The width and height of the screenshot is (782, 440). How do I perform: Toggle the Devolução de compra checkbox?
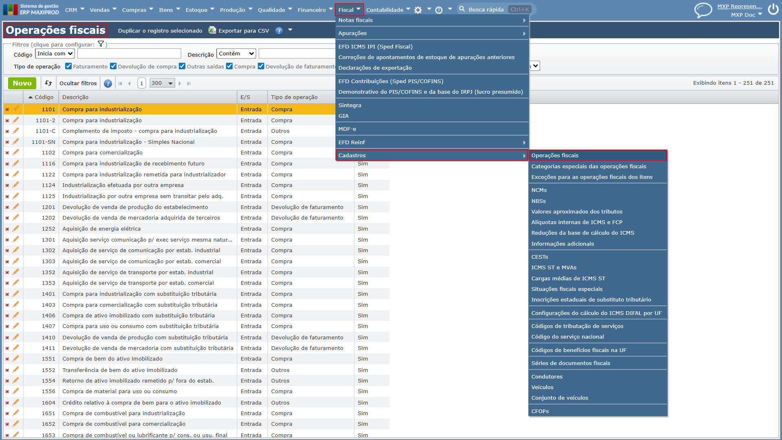tap(113, 66)
